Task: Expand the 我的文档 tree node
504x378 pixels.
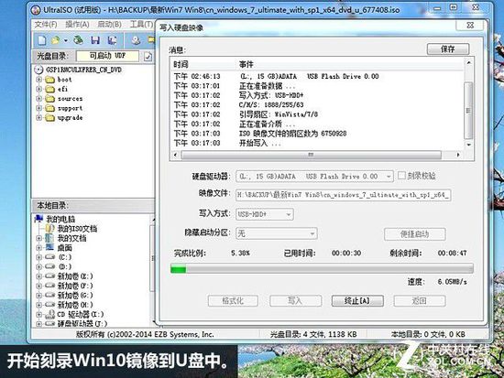Action: [38, 238]
